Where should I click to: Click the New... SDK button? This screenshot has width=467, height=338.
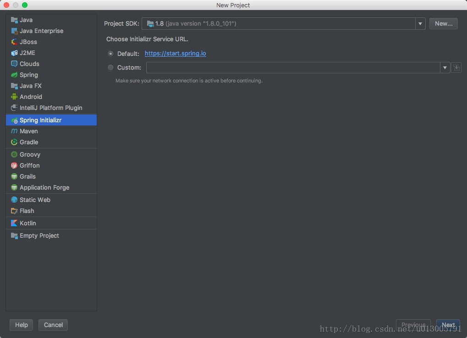coord(444,23)
